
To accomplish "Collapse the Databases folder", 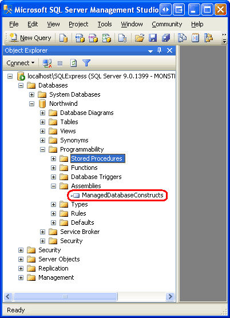I will click(x=21, y=85).
